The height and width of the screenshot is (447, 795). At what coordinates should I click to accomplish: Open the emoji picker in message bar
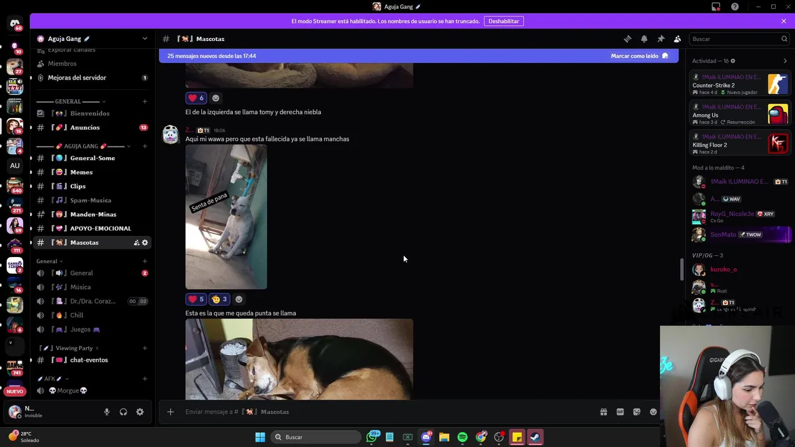653,412
